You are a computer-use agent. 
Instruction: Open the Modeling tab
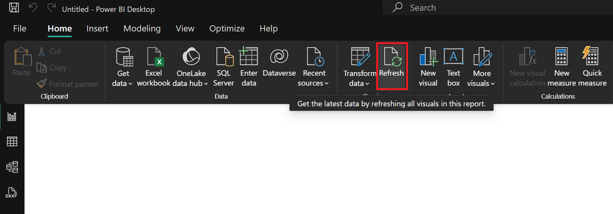142,29
